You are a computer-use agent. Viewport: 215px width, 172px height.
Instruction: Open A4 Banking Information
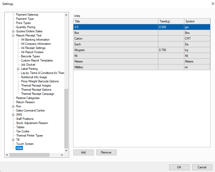35,40
